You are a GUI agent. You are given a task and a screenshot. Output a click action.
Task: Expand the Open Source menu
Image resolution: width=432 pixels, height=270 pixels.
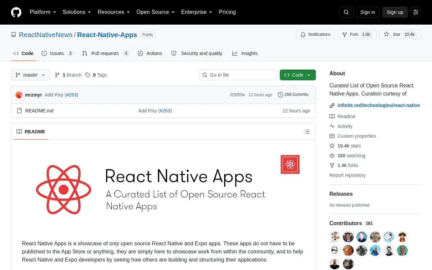pos(156,12)
